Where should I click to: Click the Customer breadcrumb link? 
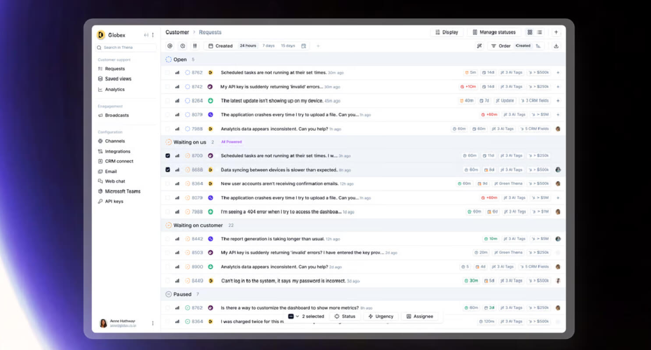pyautogui.click(x=177, y=32)
